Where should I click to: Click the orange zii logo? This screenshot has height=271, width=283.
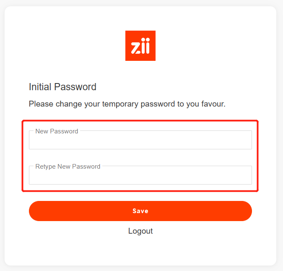(x=140, y=46)
